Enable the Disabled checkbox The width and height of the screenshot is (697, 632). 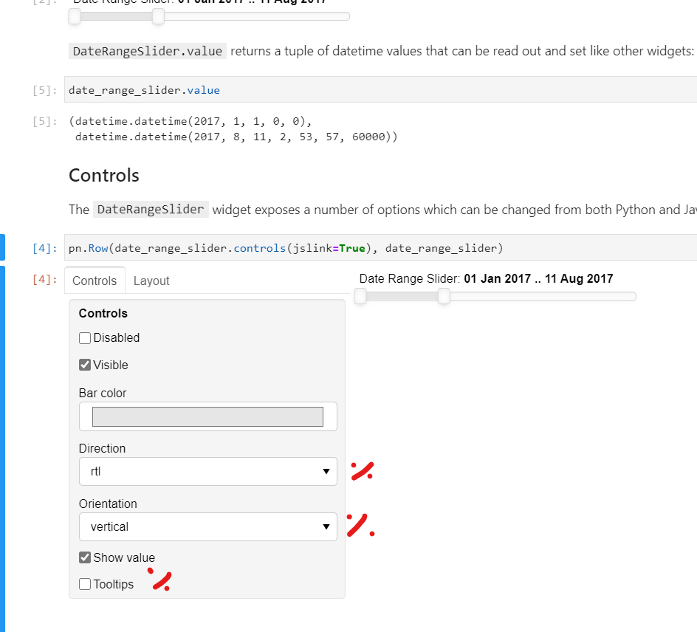(x=85, y=337)
